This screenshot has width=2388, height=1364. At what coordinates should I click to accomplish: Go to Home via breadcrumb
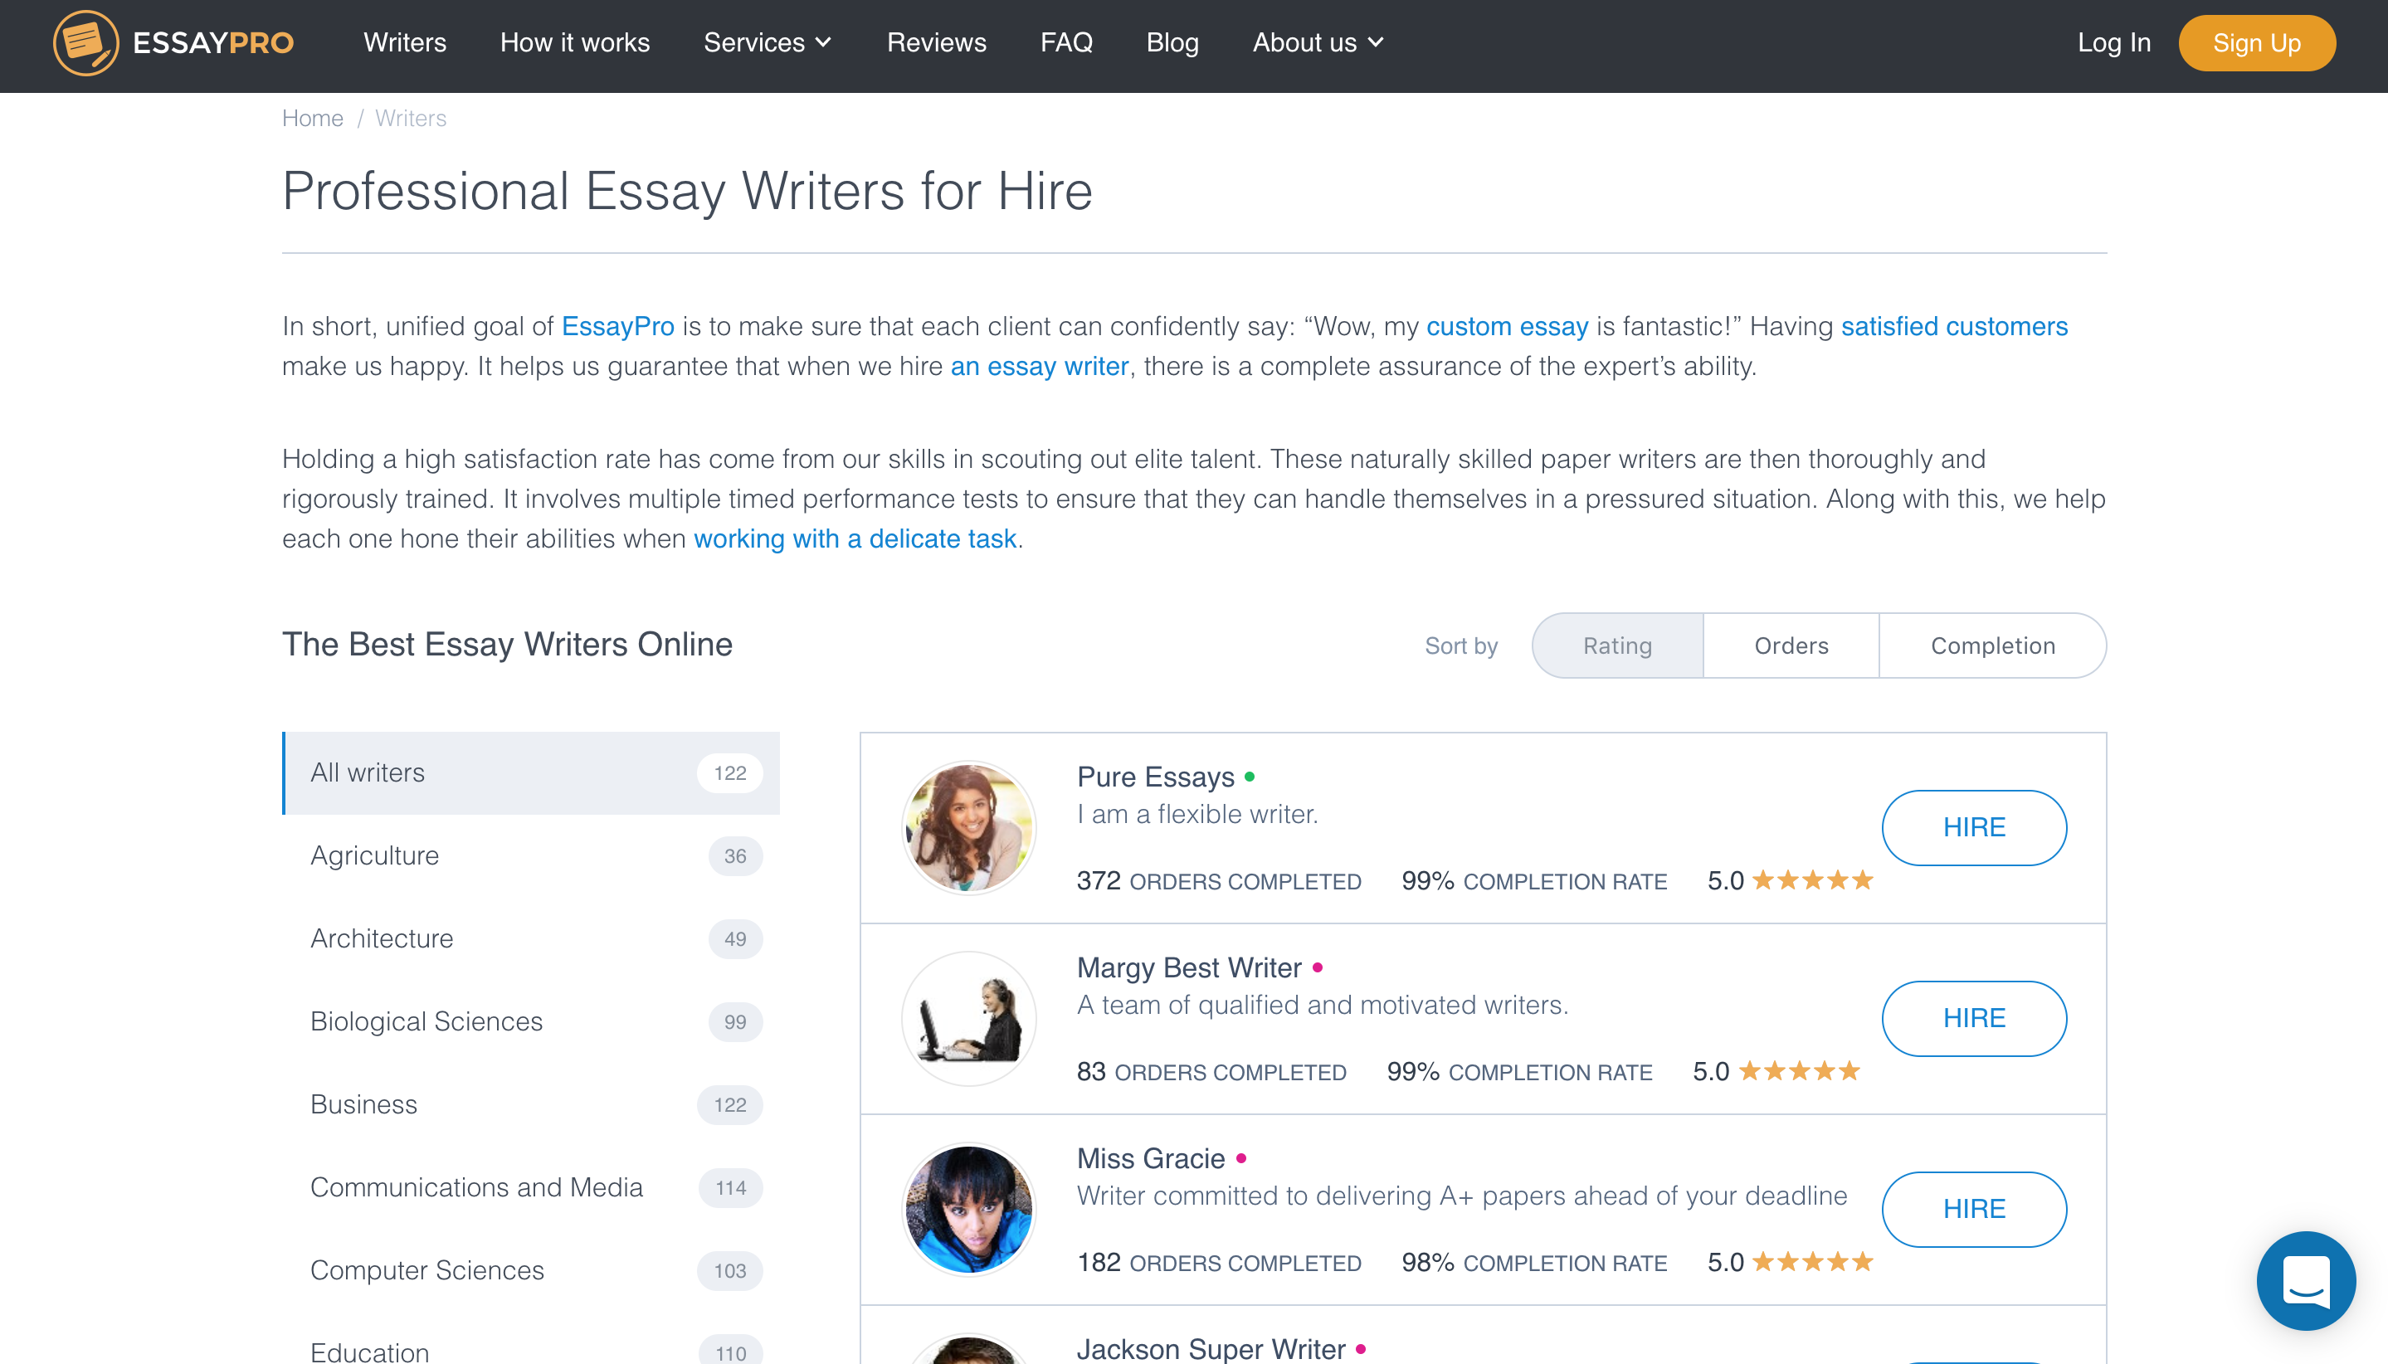313,118
